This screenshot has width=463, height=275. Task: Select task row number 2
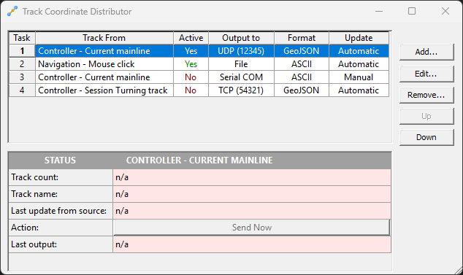click(x=22, y=64)
